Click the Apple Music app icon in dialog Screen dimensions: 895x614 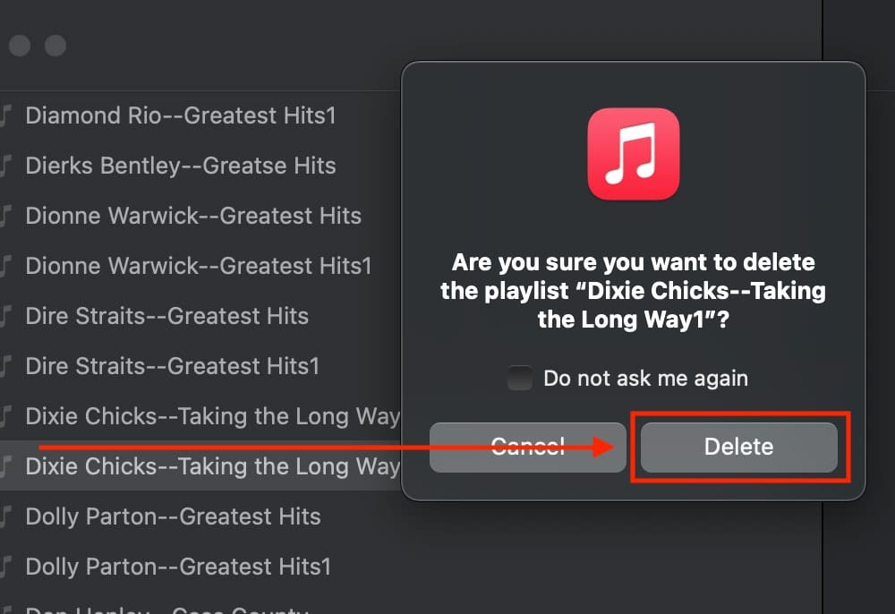pos(633,154)
